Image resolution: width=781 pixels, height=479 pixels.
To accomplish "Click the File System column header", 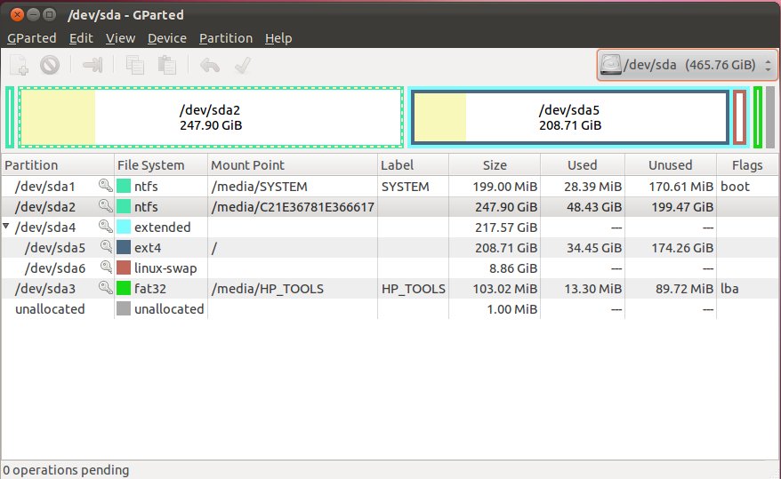I will (161, 165).
